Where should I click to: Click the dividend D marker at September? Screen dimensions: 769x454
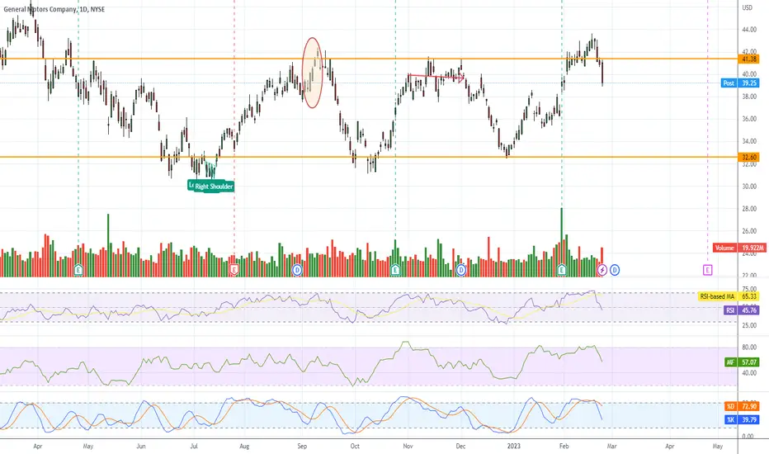pyautogui.click(x=297, y=269)
